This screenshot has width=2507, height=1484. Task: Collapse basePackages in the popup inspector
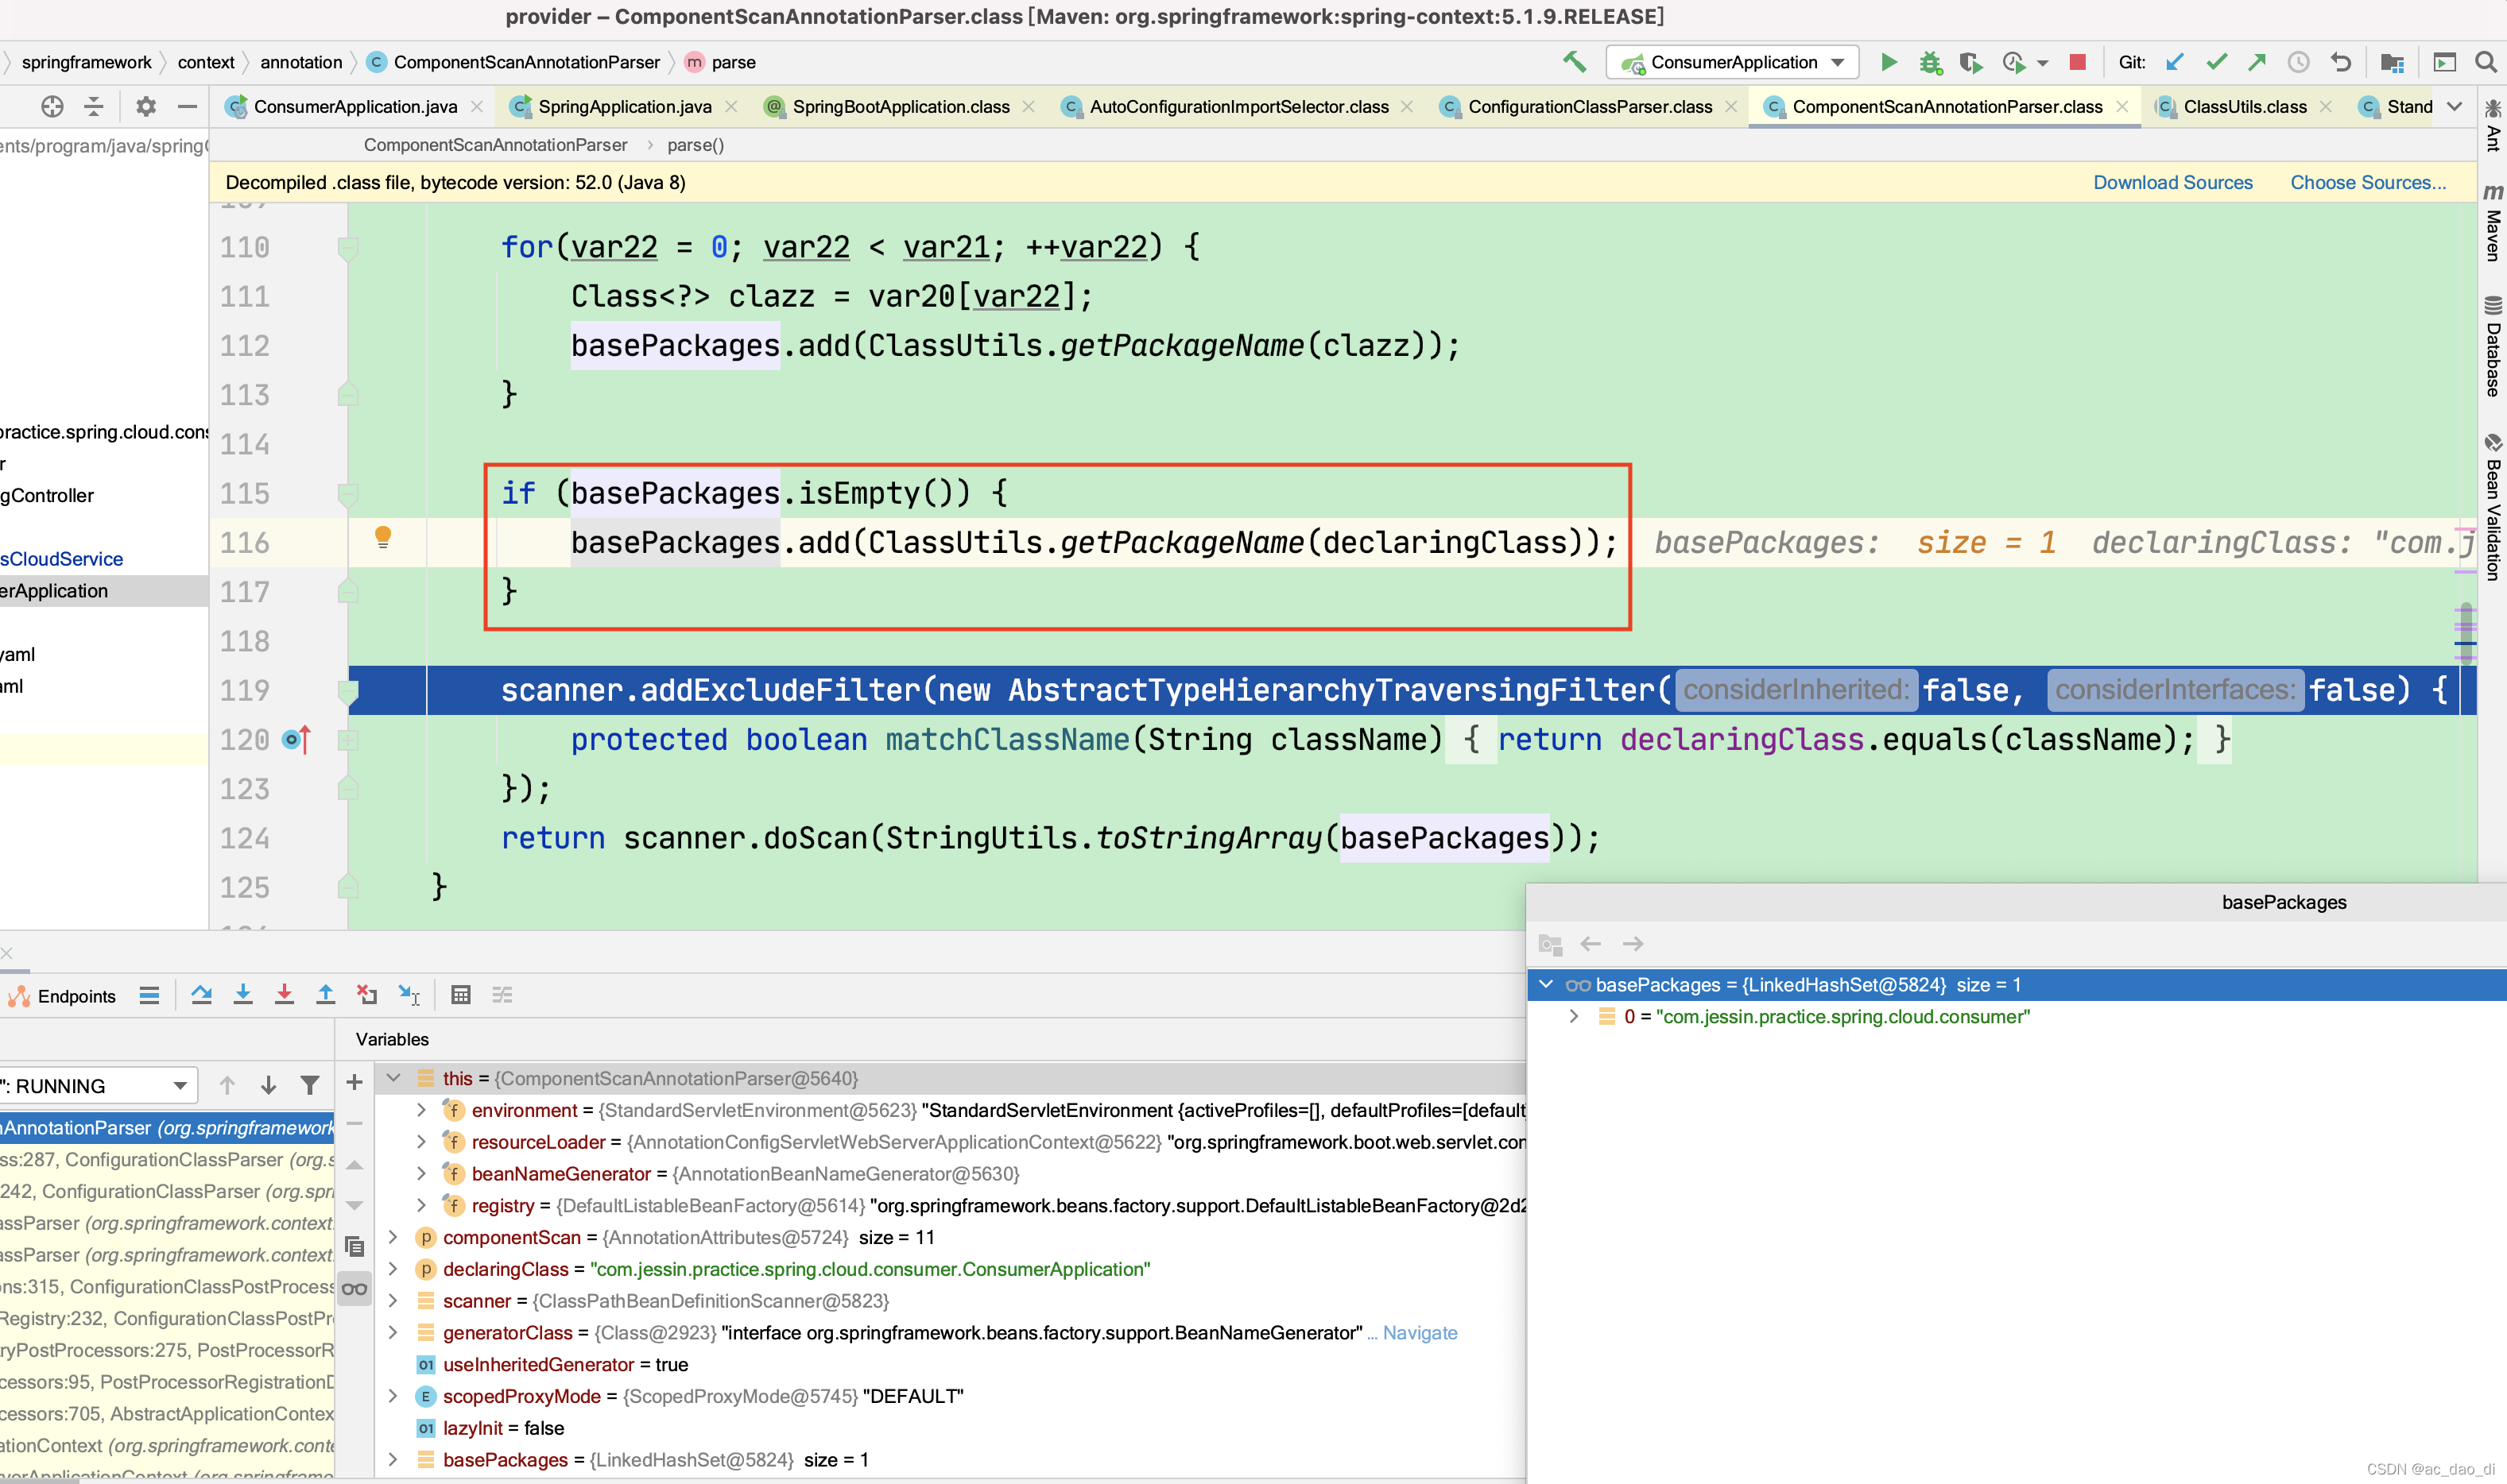click(x=1546, y=984)
